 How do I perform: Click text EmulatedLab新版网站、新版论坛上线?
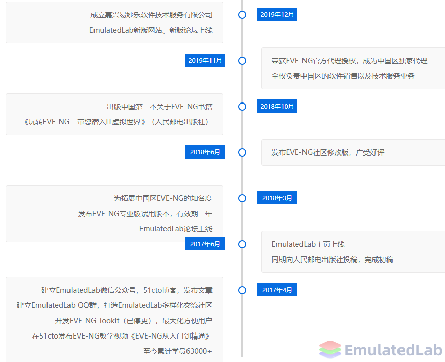(x=151, y=30)
